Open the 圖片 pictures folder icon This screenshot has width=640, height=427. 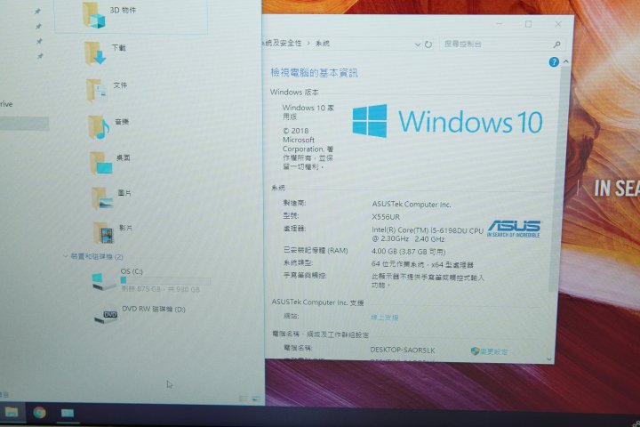(102, 198)
